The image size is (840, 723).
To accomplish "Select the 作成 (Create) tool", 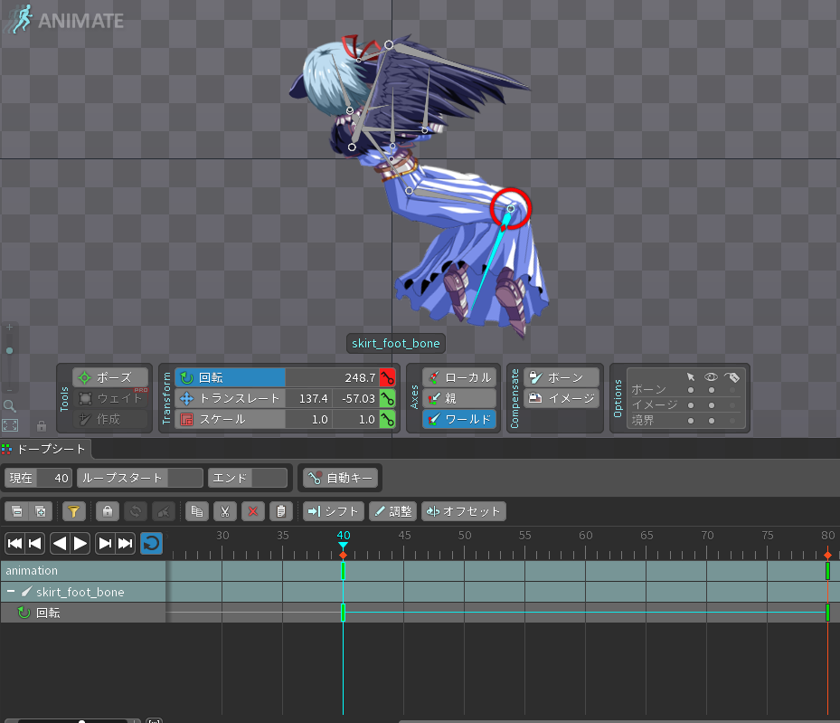I will click(110, 419).
